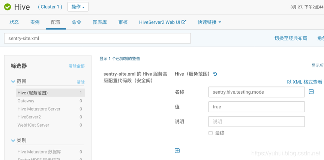
Task: Click the sentry-site.xml 的 Hive 服务高级配置代码段 label
Action: (135, 77)
